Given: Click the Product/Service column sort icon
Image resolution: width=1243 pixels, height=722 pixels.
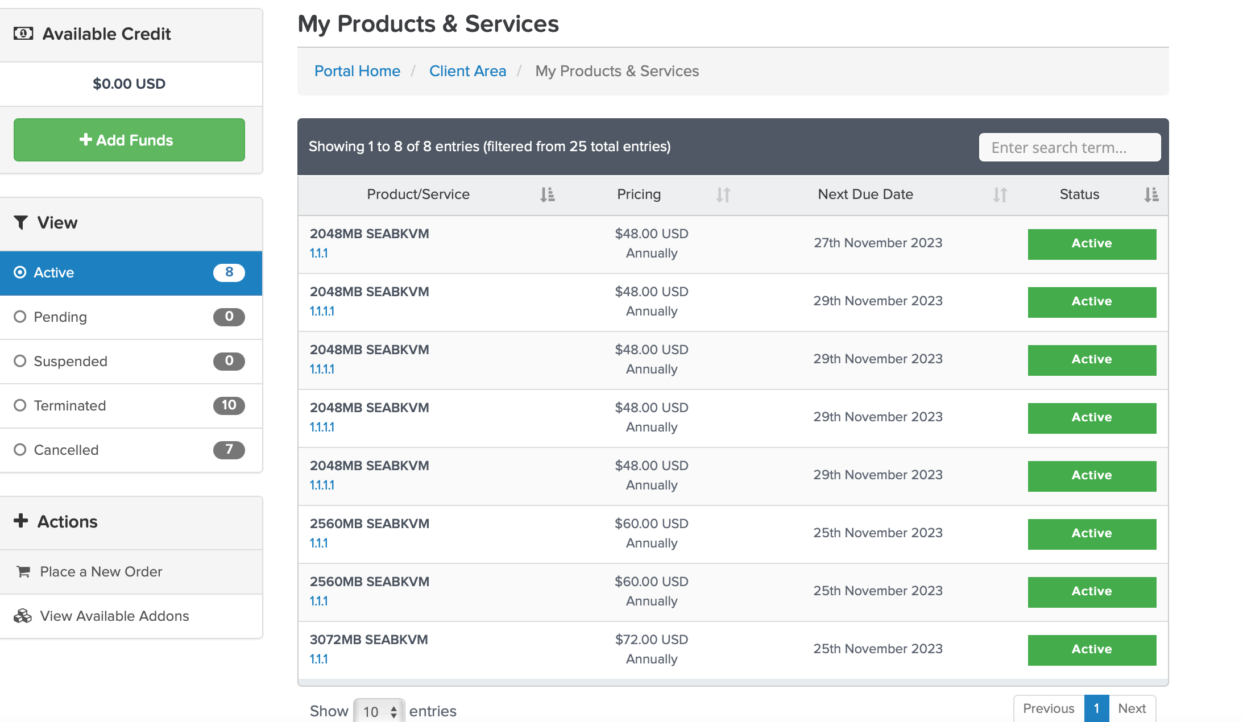Looking at the screenshot, I should (547, 195).
